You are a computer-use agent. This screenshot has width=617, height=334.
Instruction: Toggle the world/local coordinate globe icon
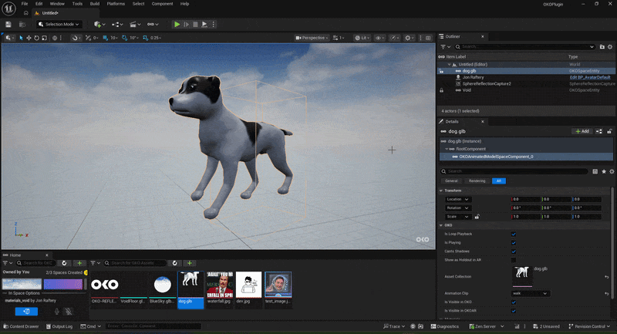coord(55,38)
